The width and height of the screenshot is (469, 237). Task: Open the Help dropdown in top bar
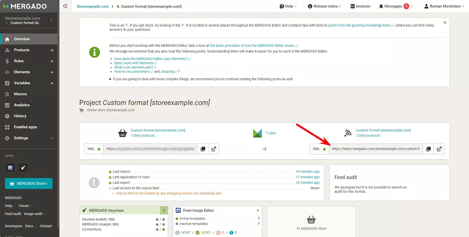tap(288, 6)
